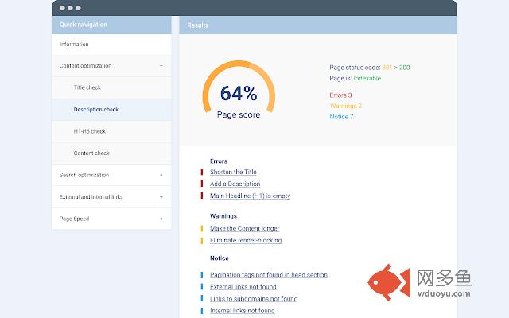Click the Notice 7 summary count
509x318 pixels.
[x=341, y=117]
